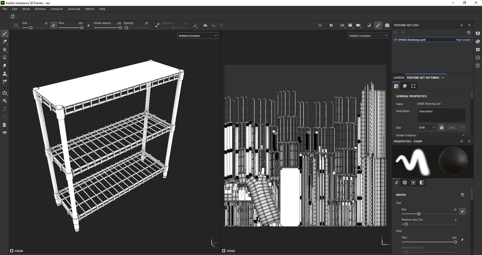The height and width of the screenshot is (255, 482).
Task: Open the texture Size 2048 dropdown
Action: (x=427, y=127)
